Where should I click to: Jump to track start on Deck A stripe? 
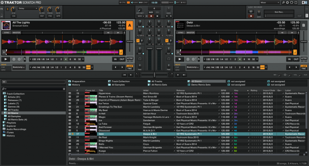pyautogui.click(x=4, y=52)
